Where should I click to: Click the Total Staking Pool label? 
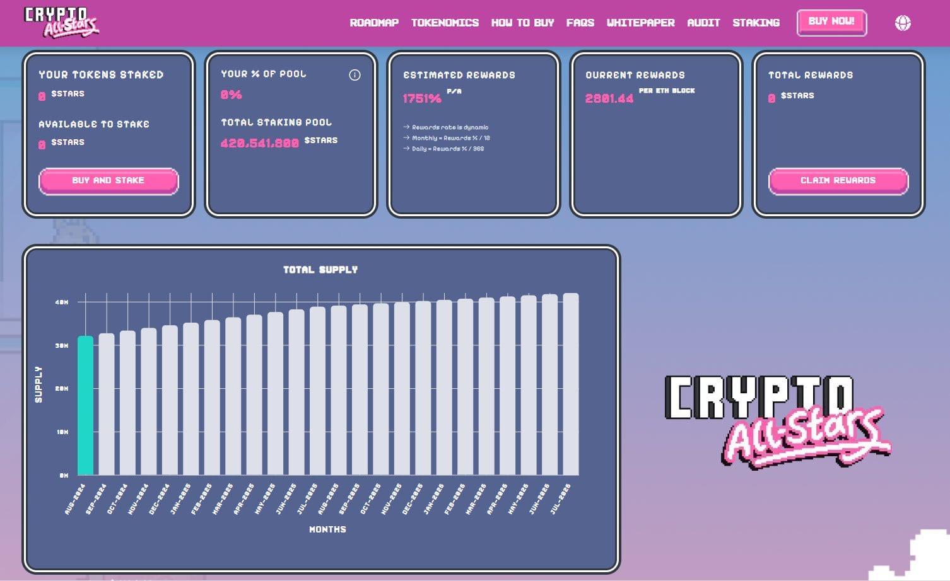(276, 122)
